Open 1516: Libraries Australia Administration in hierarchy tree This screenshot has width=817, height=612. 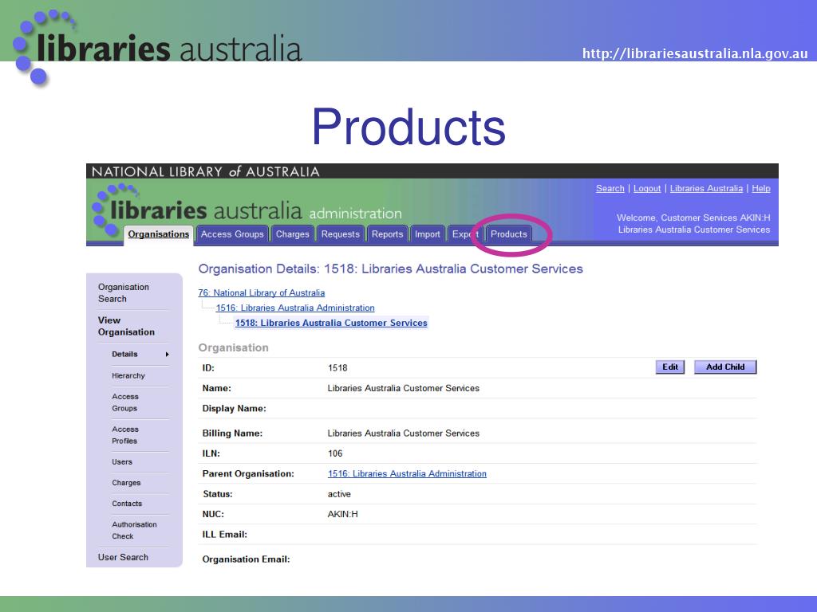click(x=295, y=308)
